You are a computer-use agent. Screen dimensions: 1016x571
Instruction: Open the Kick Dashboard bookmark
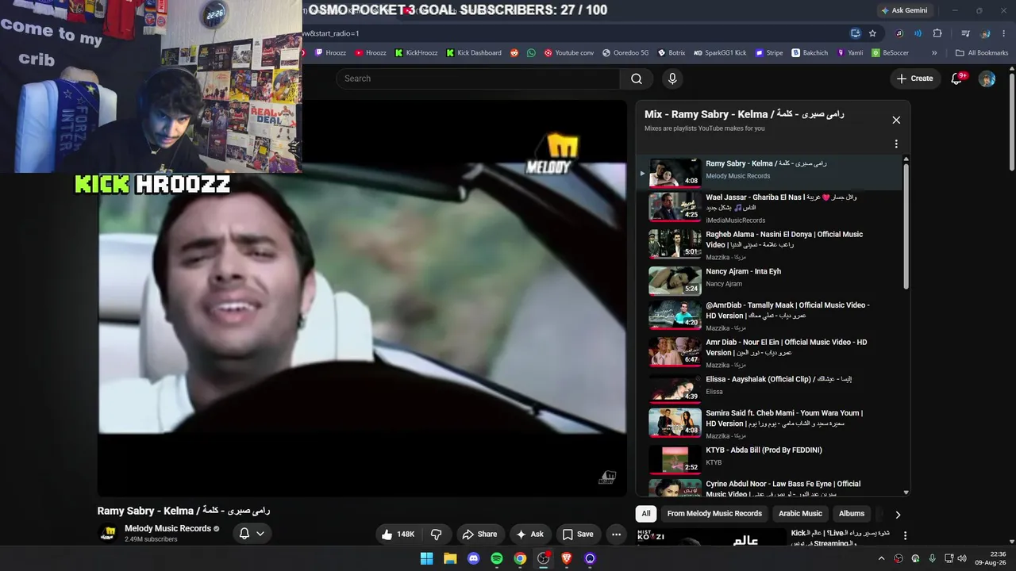473,53
